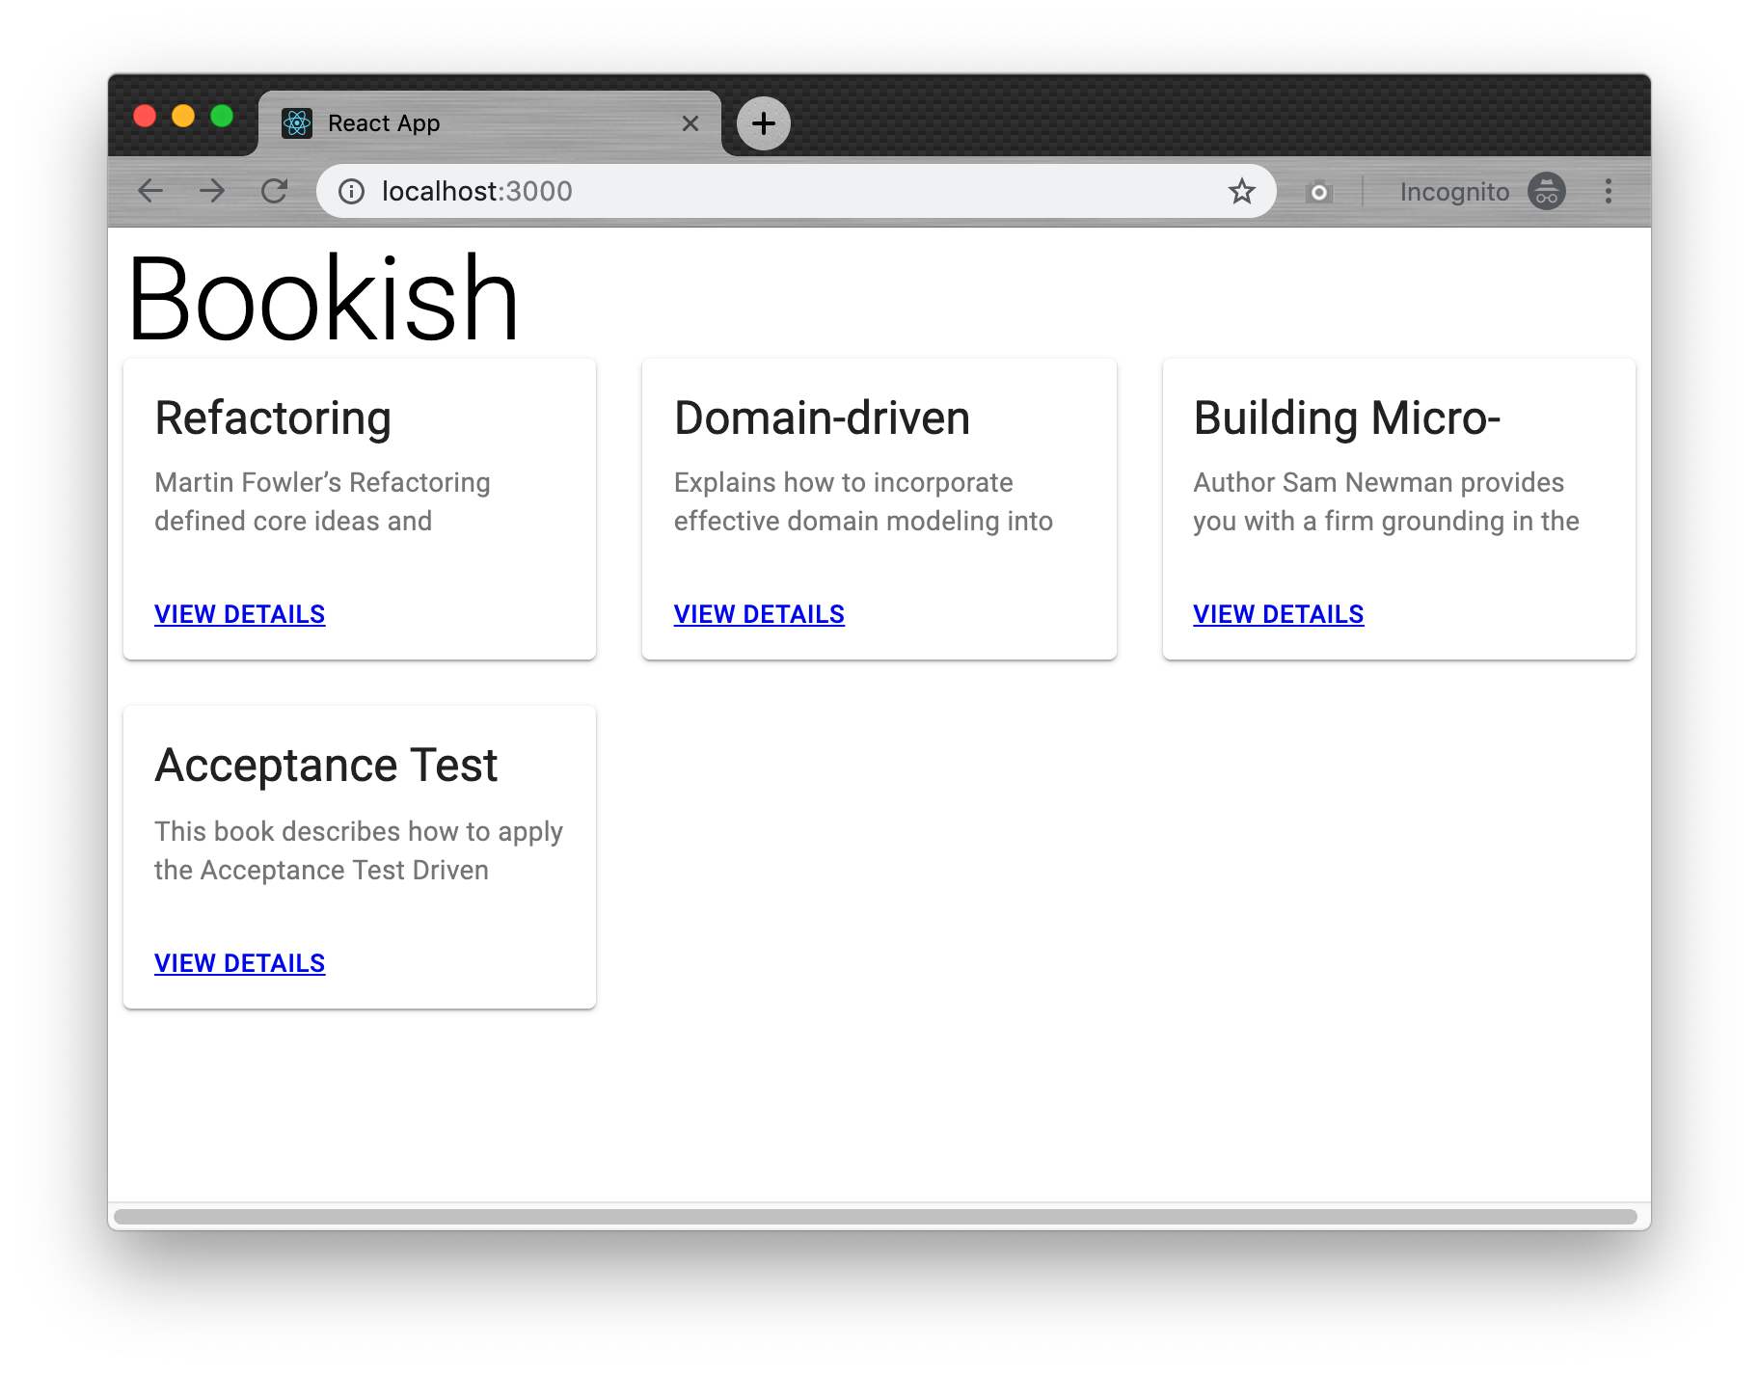The image size is (1759, 1373).
Task: Click View Details under Building Micro-
Action: 1278,614
